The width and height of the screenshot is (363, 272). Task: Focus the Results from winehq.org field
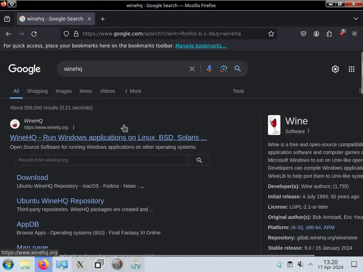(x=102, y=160)
